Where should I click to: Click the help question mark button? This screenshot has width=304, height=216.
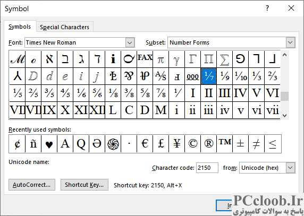coord(267,8)
